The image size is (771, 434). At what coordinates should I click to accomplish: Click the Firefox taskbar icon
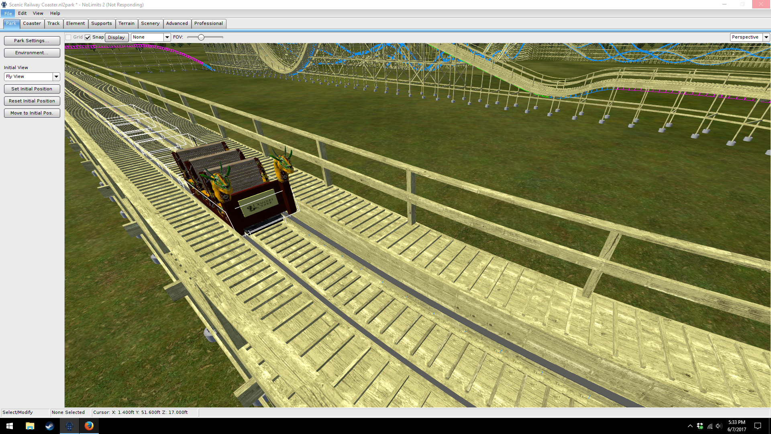coord(89,426)
